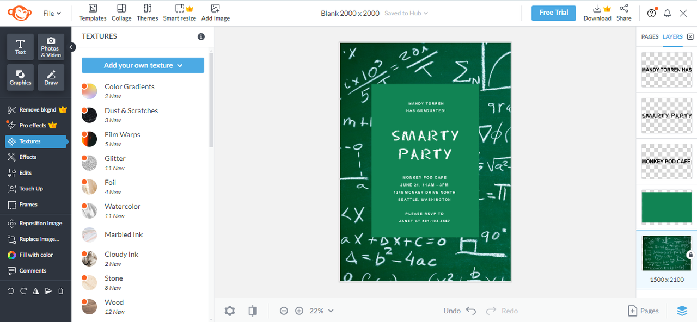Open canvas settings gear icon
697x322 pixels.
pos(230,311)
